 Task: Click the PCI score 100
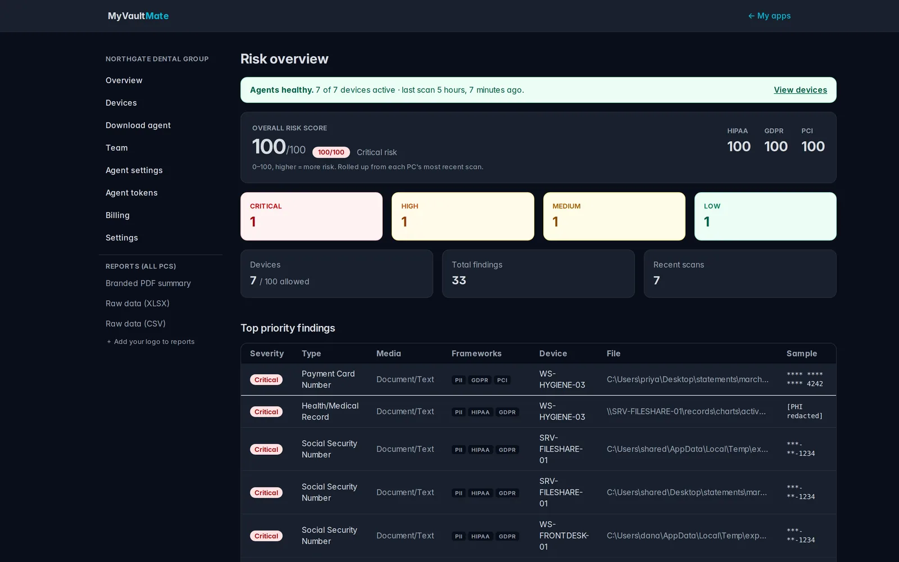tap(813, 146)
